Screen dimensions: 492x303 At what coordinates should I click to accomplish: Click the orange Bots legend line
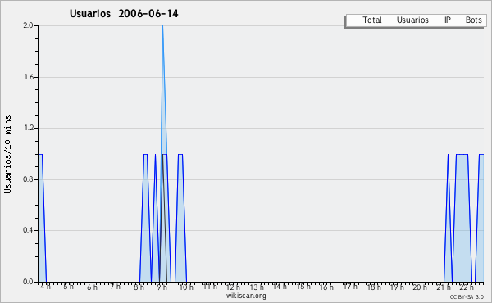(x=458, y=20)
